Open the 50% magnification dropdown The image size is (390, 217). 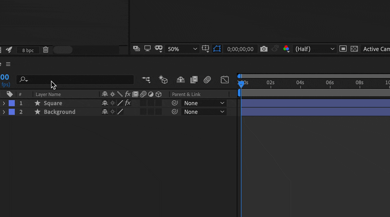pos(182,49)
